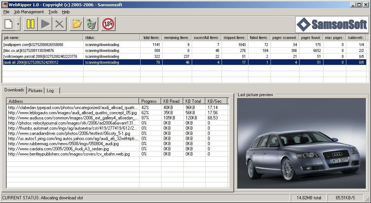Select the www.bentleypublishers.com download row
Viewport: 371px width, 203px height.
[117, 154]
